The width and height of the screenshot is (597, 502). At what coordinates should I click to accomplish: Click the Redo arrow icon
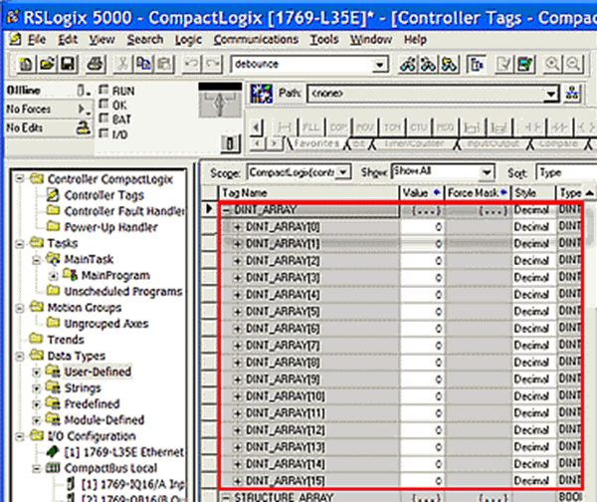pyautogui.click(x=213, y=64)
